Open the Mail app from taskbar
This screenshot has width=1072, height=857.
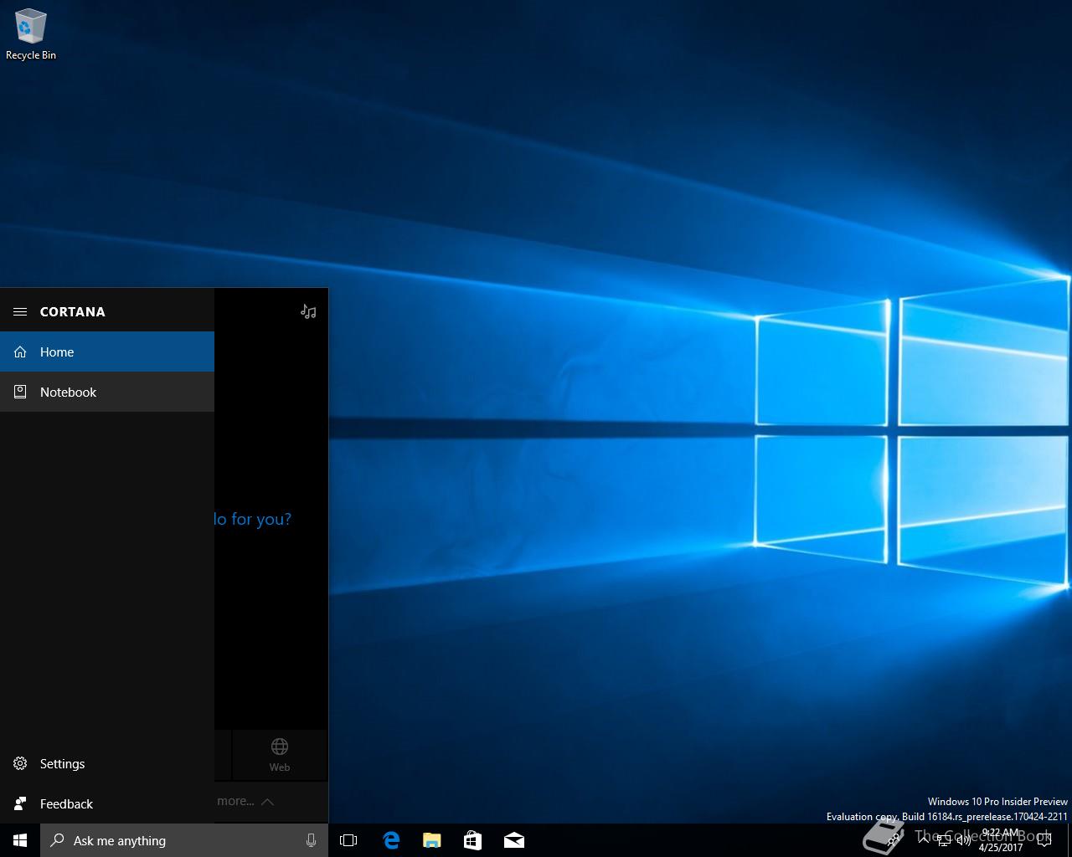coord(513,840)
